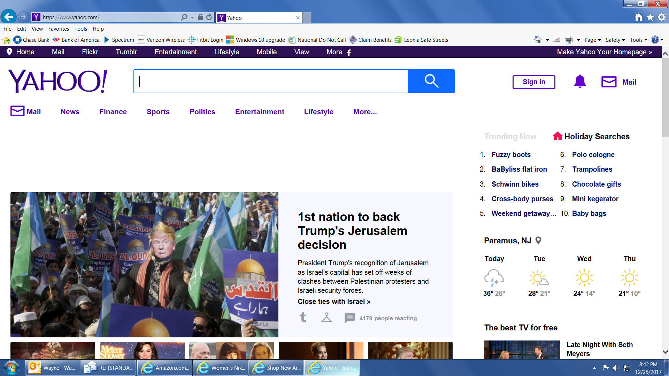This screenshot has height=376, width=669.
Task: Open the browser Tools gear icon
Action: (662, 17)
